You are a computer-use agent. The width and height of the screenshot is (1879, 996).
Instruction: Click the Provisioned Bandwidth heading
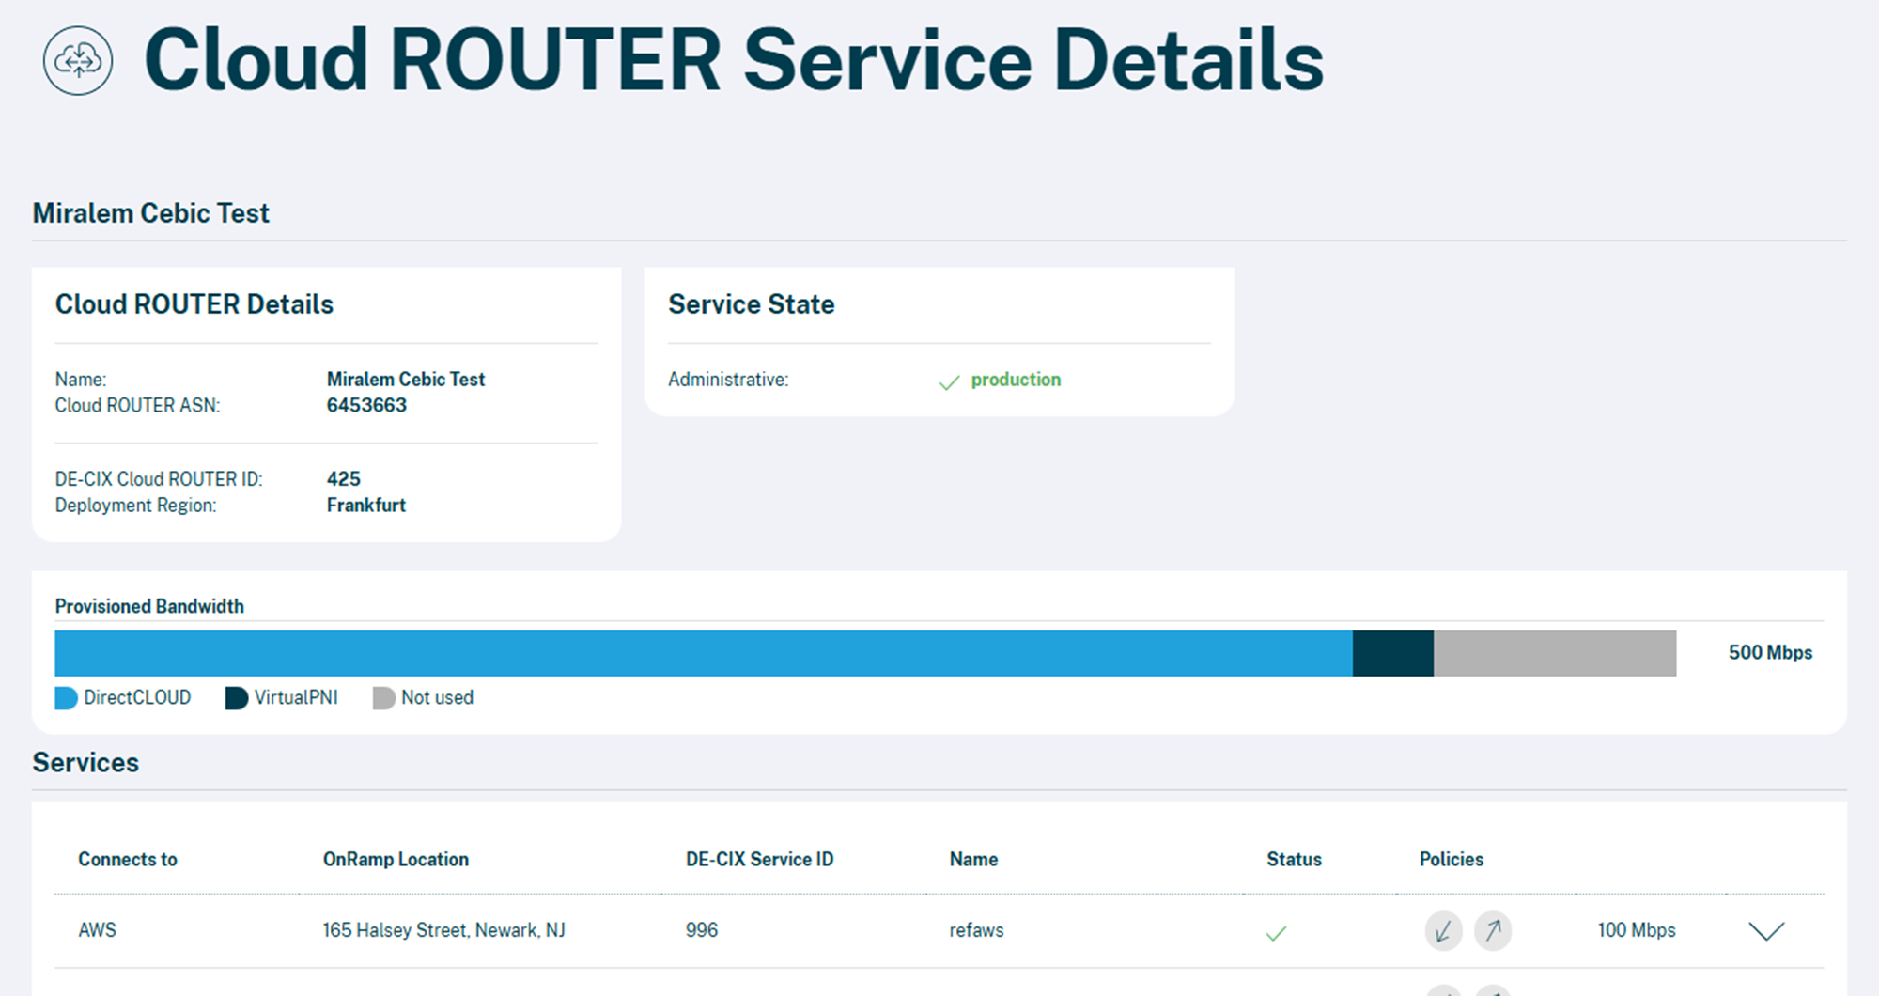point(149,607)
